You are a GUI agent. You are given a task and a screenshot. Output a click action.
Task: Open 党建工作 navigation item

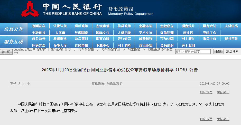point(209,33)
